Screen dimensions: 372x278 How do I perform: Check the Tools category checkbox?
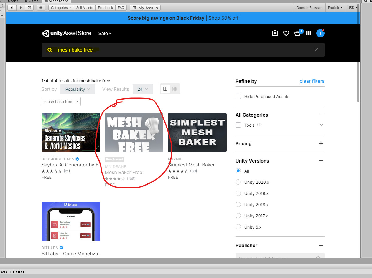tap(238, 125)
